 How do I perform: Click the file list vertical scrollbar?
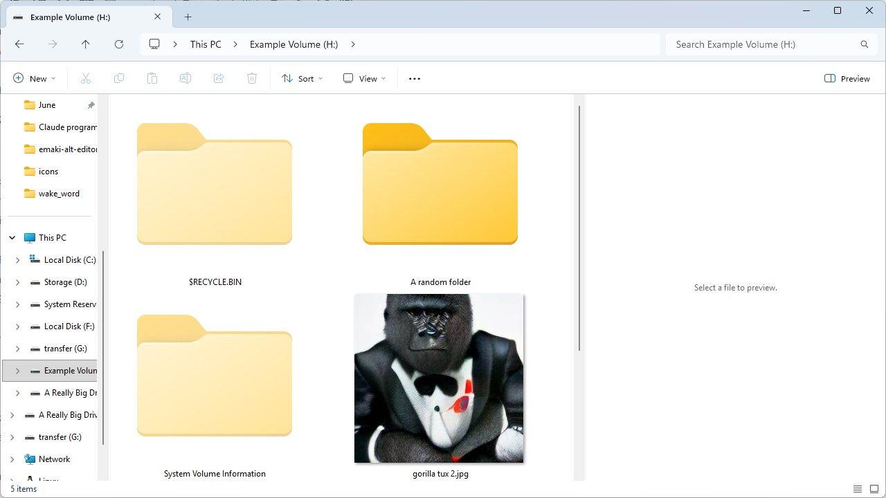click(x=579, y=228)
